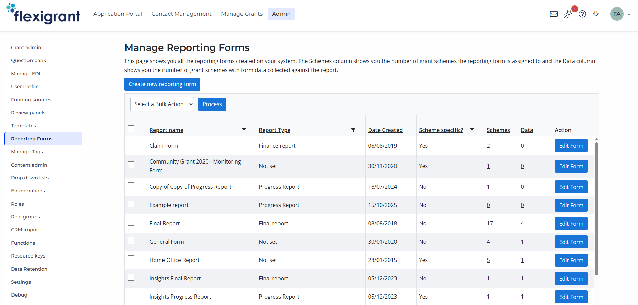Open schemes count 5 for Home Office Report
Image resolution: width=638 pixels, height=305 pixels.
pos(488,260)
